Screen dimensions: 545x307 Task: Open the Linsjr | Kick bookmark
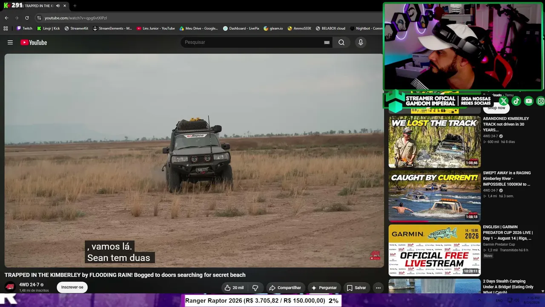tap(48, 29)
